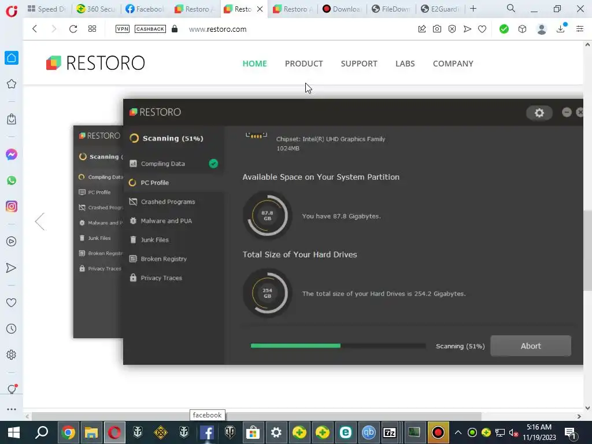Open SUPPORT navigation menu

coord(359,64)
